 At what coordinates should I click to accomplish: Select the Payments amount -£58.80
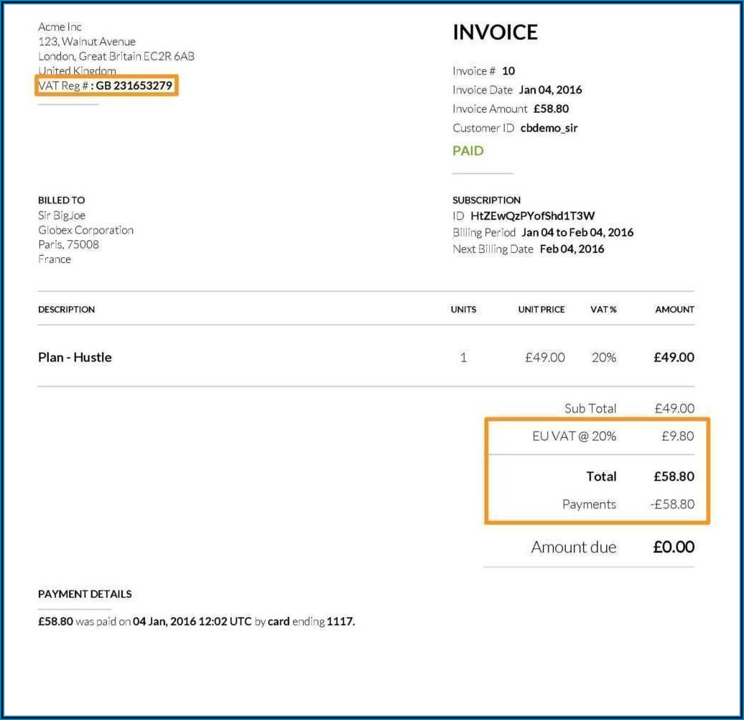coord(671,504)
